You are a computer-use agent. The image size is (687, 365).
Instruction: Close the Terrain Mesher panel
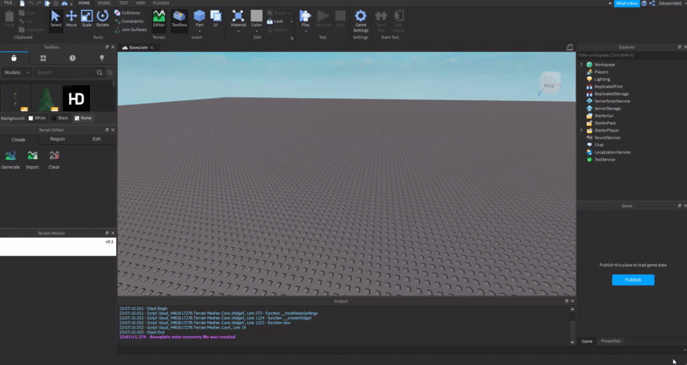[113, 233]
